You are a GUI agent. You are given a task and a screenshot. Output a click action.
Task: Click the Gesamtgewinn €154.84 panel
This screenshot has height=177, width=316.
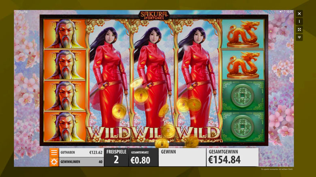click(x=233, y=157)
